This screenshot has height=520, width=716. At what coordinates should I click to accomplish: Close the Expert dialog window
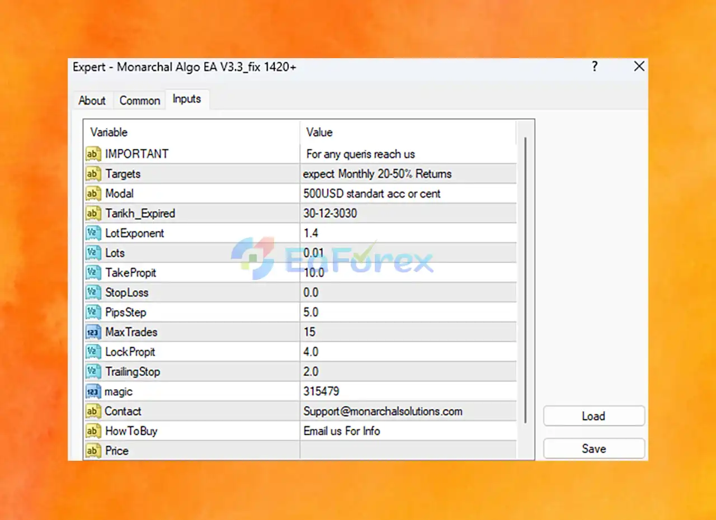639,67
